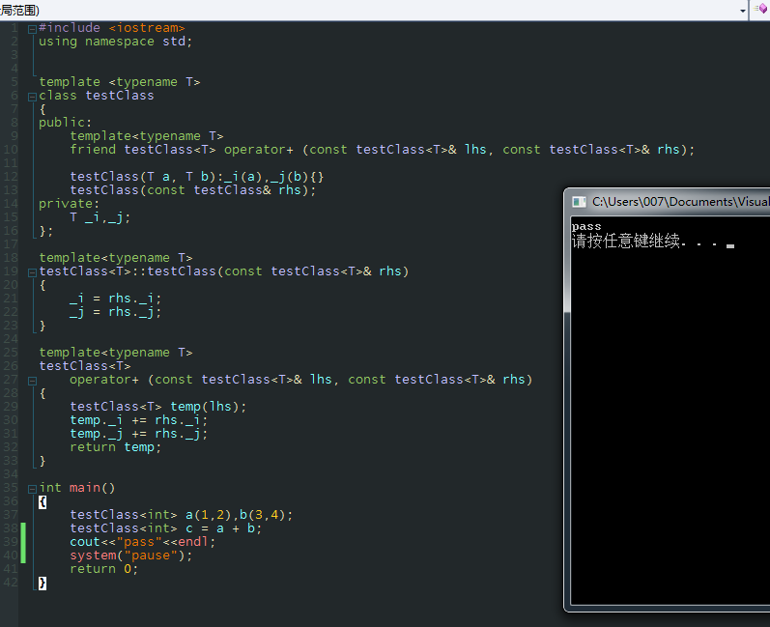Click the 'pass' output in the console

tap(586, 226)
